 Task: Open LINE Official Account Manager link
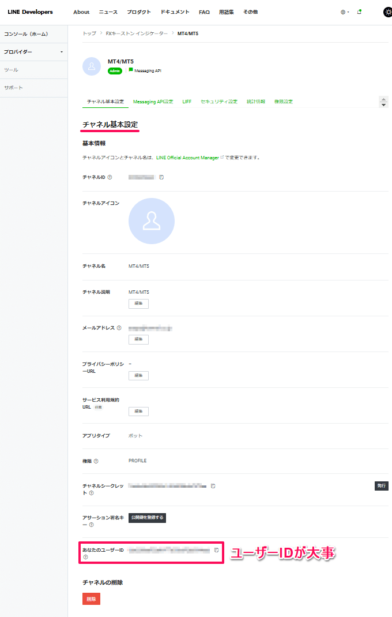[x=187, y=158]
